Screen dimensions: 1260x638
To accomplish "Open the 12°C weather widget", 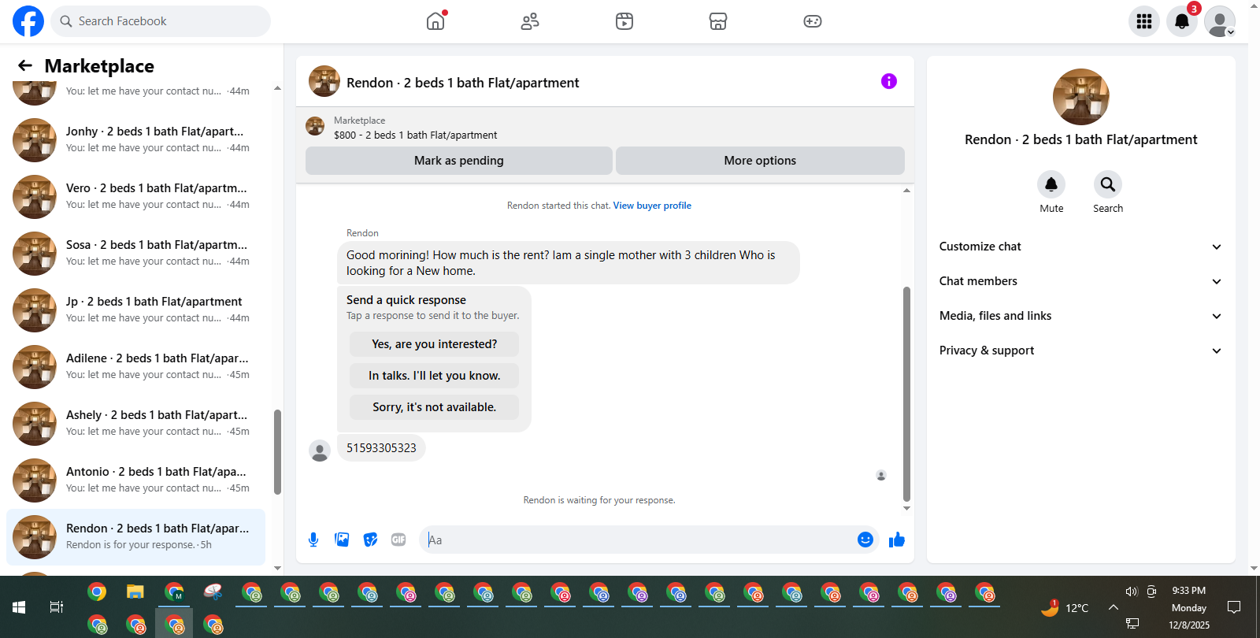I will point(1065,607).
